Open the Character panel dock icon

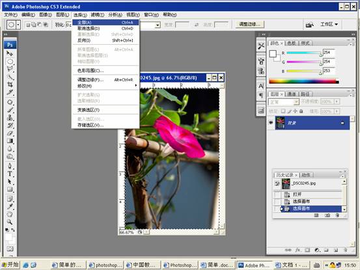[x=261, y=86]
